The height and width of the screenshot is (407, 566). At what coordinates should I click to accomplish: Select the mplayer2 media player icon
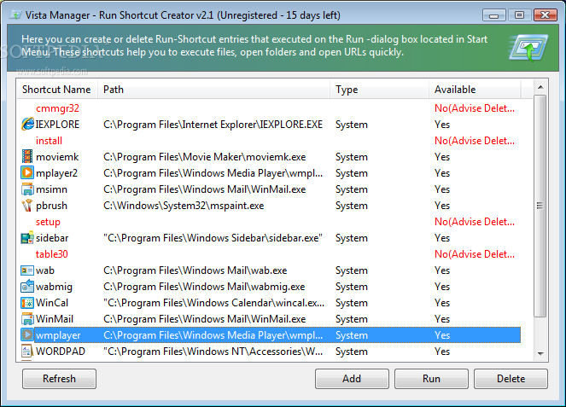click(x=27, y=173)
